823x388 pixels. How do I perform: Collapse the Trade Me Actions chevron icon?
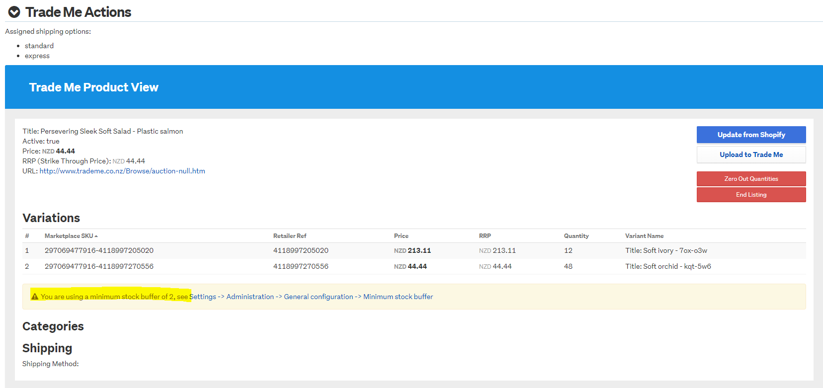[x=14, y=12]
